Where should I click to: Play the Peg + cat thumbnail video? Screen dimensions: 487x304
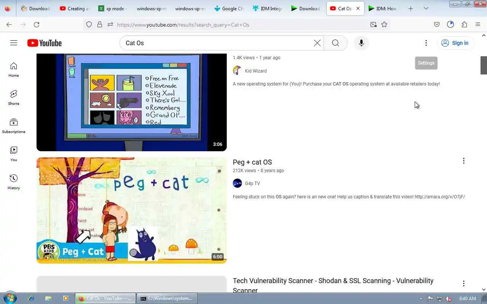tap(132, 210)
